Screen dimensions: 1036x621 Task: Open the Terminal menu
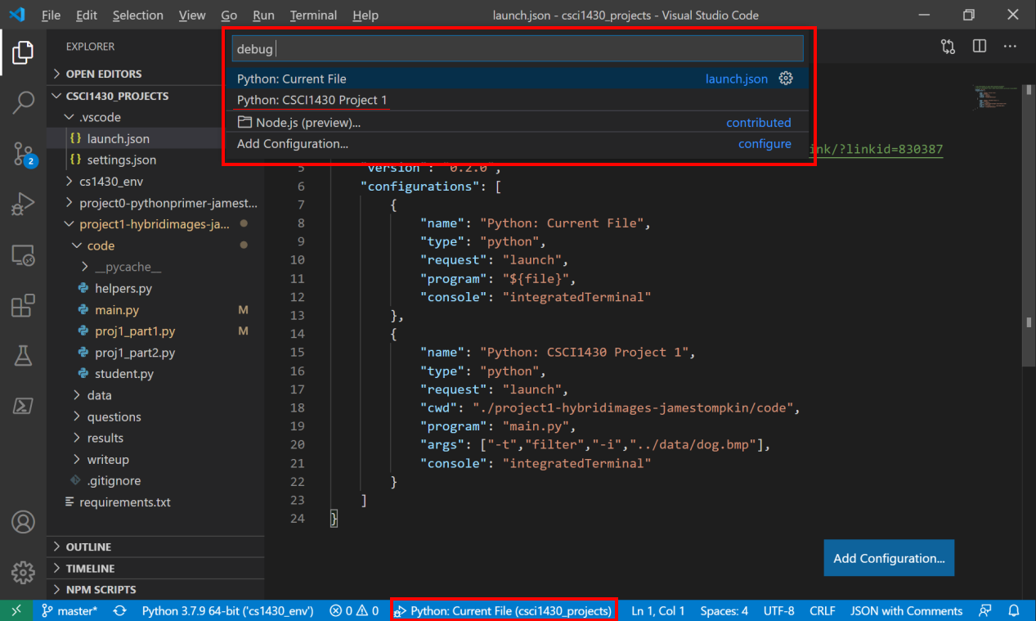(313, 15)
